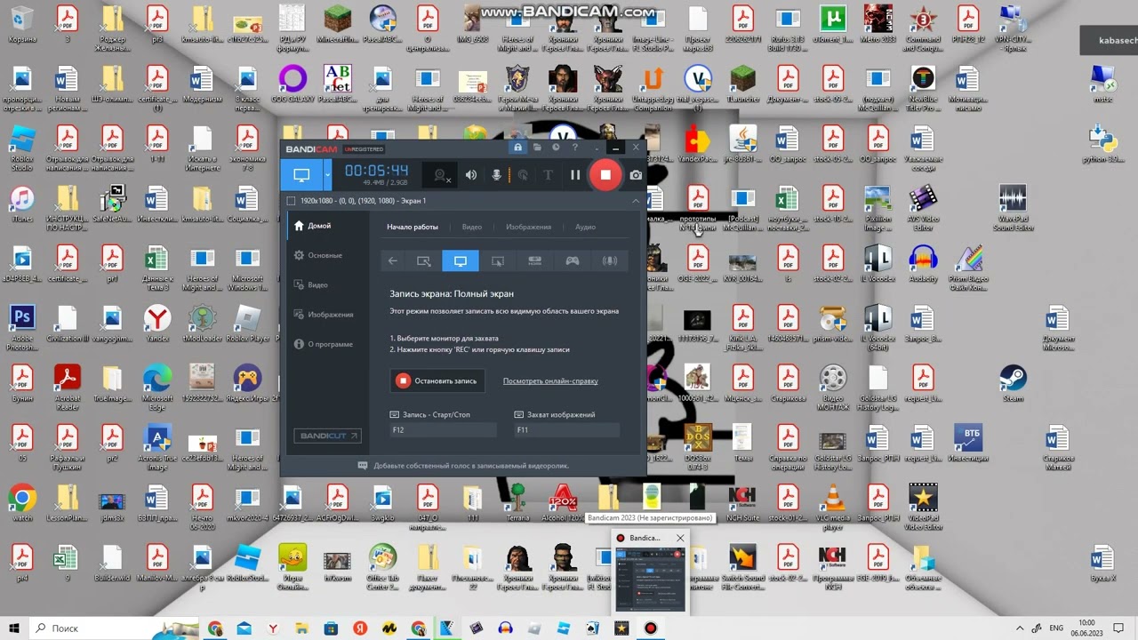This screenshot has width=1138, height=640.
Task: Open Bandicam output folder icon
Action: 537,148
